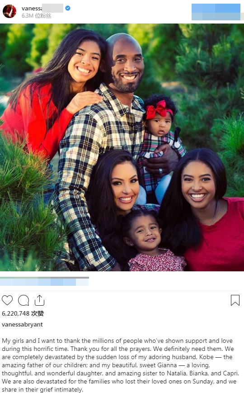Click the caption's last line ending "grief intimately"

[x=42, y=389]
